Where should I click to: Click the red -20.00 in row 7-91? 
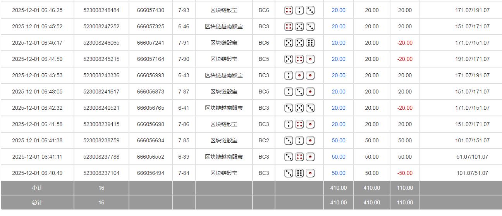[405, 43]
